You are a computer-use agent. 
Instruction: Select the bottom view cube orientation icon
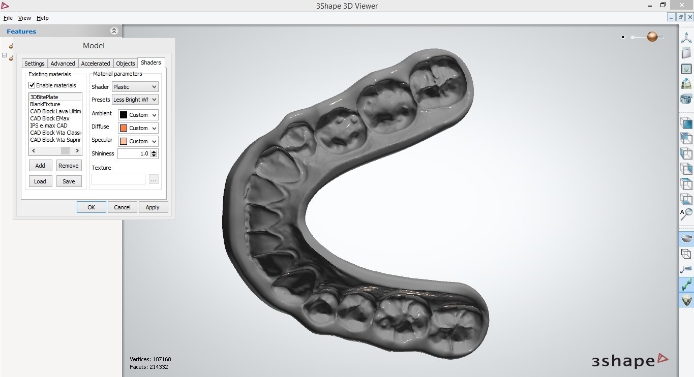click(x=686, y=199)
